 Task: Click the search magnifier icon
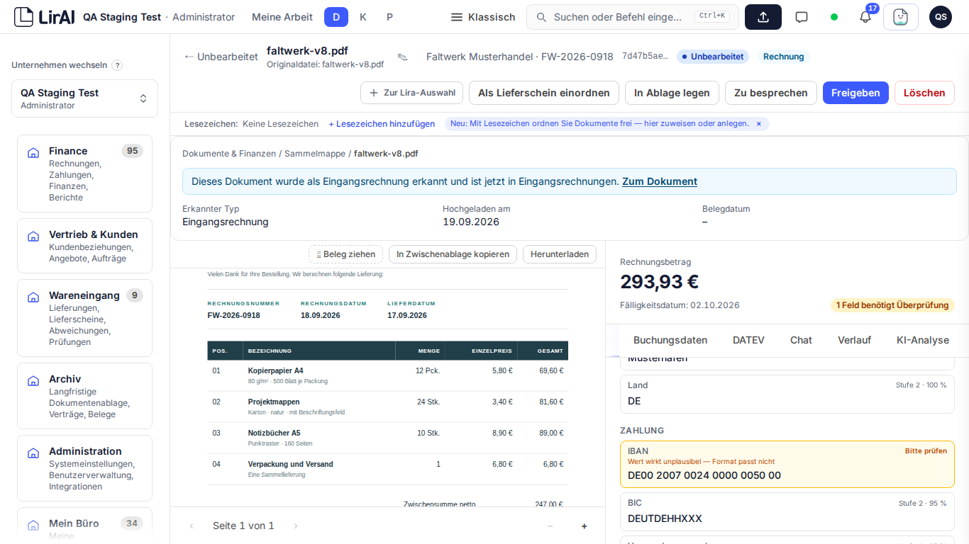[x=541, y=17]
